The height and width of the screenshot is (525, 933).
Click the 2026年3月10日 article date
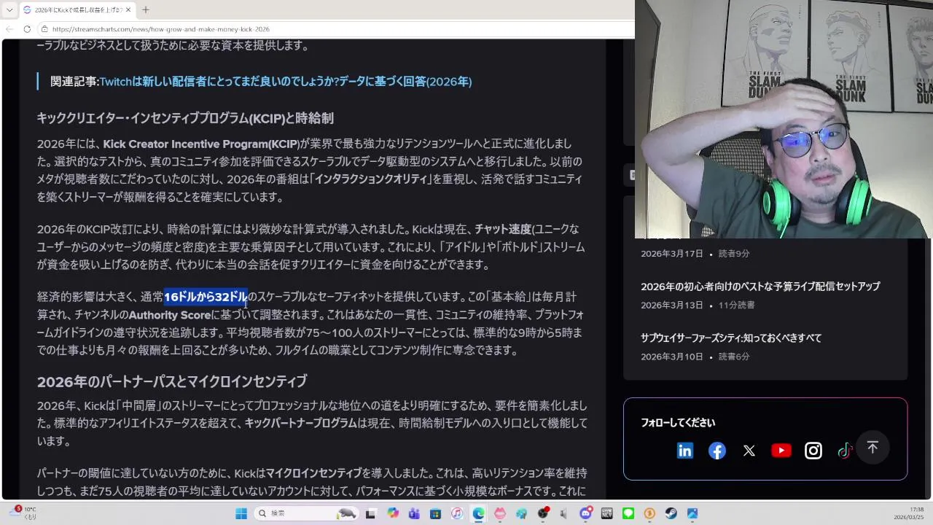click(x=672, y=357)
